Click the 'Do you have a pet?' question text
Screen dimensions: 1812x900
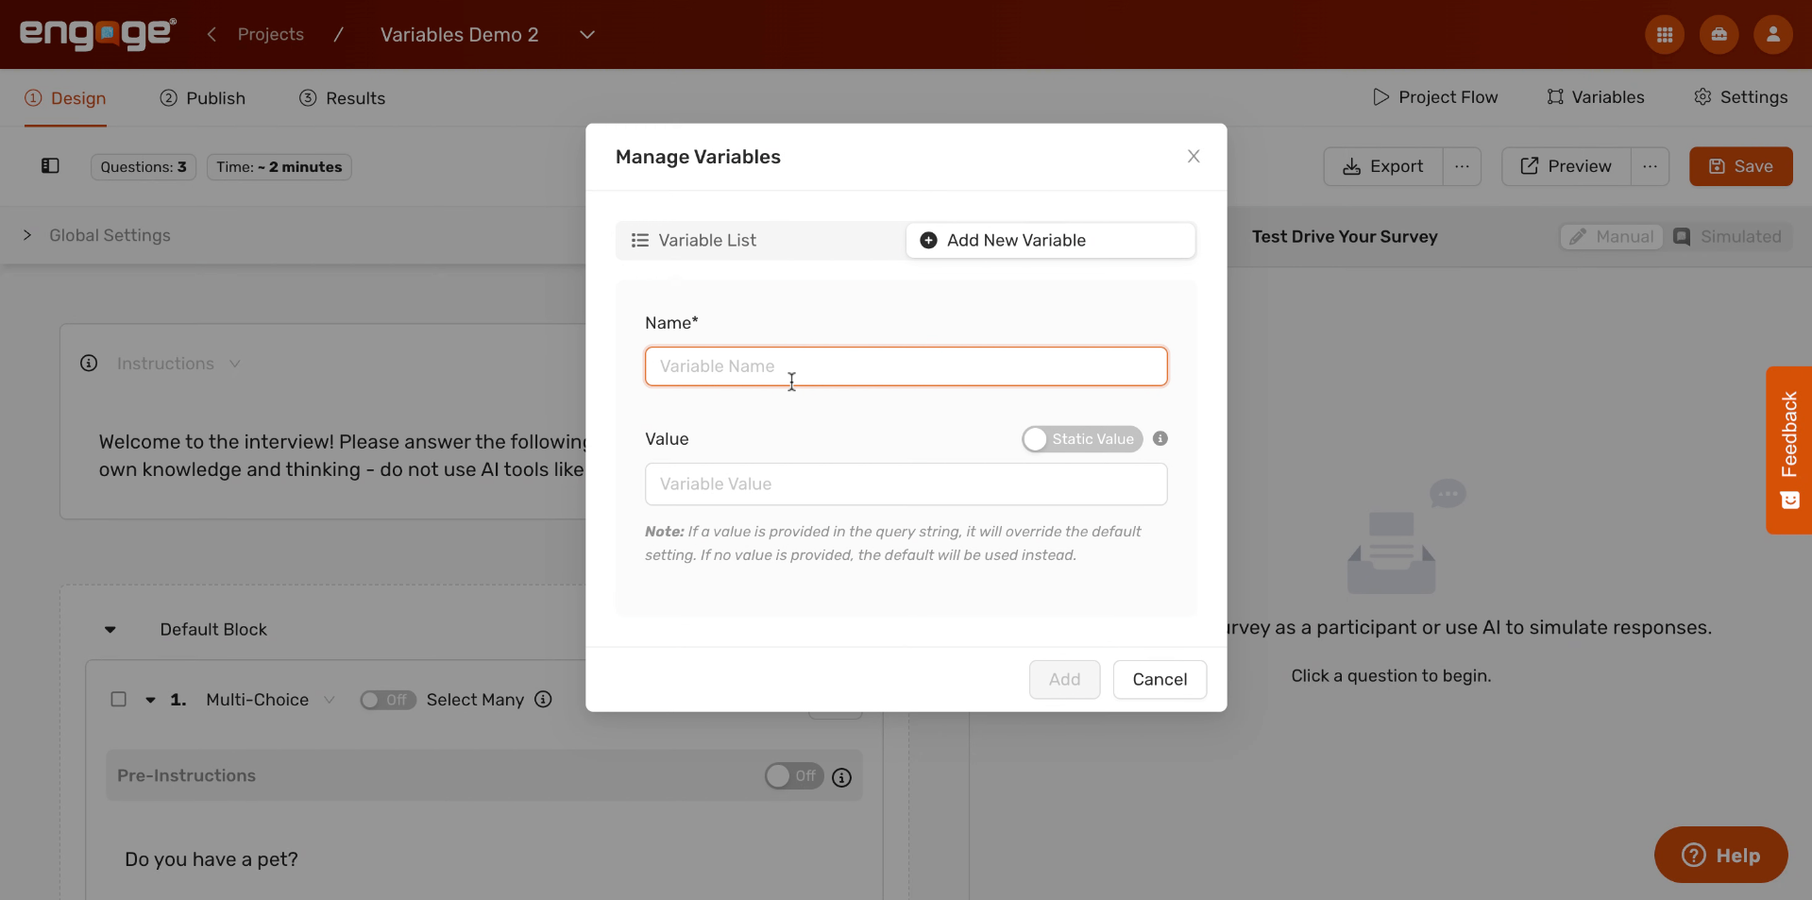212,859
